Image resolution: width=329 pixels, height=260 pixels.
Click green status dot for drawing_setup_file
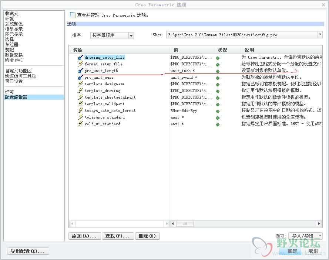coord(218,58)
